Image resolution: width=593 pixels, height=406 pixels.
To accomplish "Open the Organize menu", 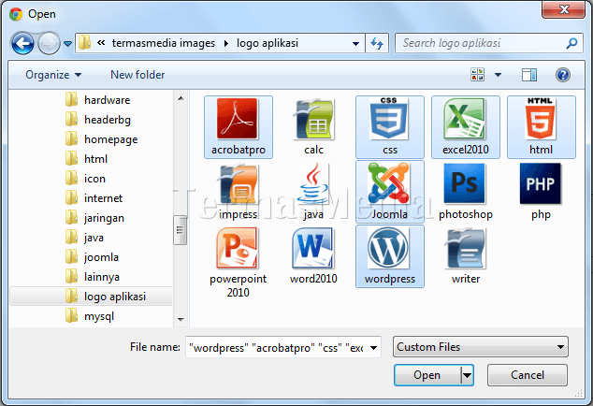I will 53,75.
